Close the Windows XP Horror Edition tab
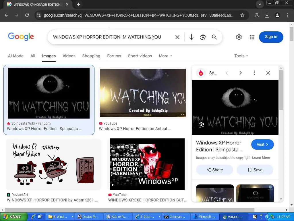 pos(67,4)
